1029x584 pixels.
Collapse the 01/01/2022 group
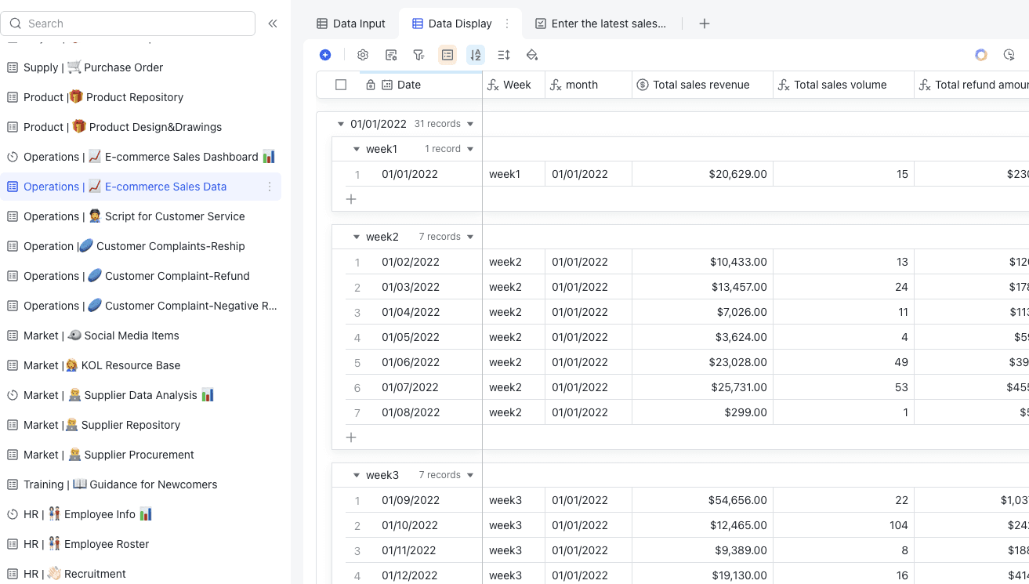point(340,124)
